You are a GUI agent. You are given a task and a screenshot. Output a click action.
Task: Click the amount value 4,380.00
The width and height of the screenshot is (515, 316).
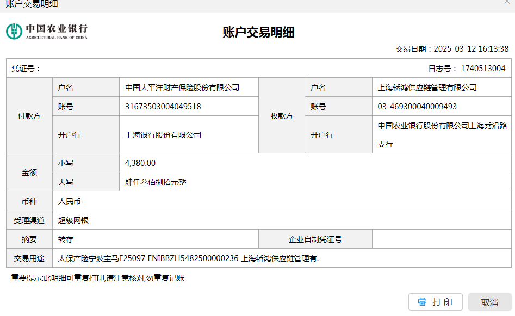[x=140, y=163]
